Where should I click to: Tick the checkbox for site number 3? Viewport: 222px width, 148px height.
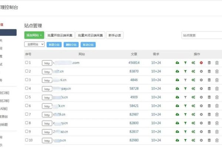coord(27,80)
